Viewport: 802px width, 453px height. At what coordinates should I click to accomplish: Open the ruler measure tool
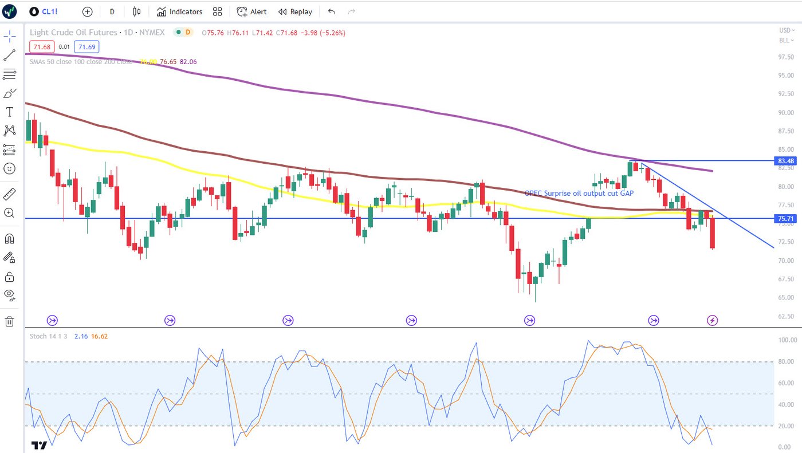coord(9,194)
